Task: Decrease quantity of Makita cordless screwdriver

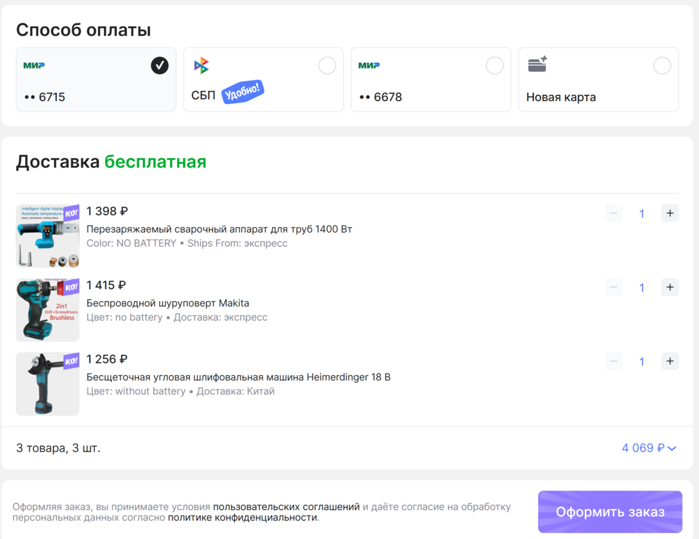Action: [614, 287]
